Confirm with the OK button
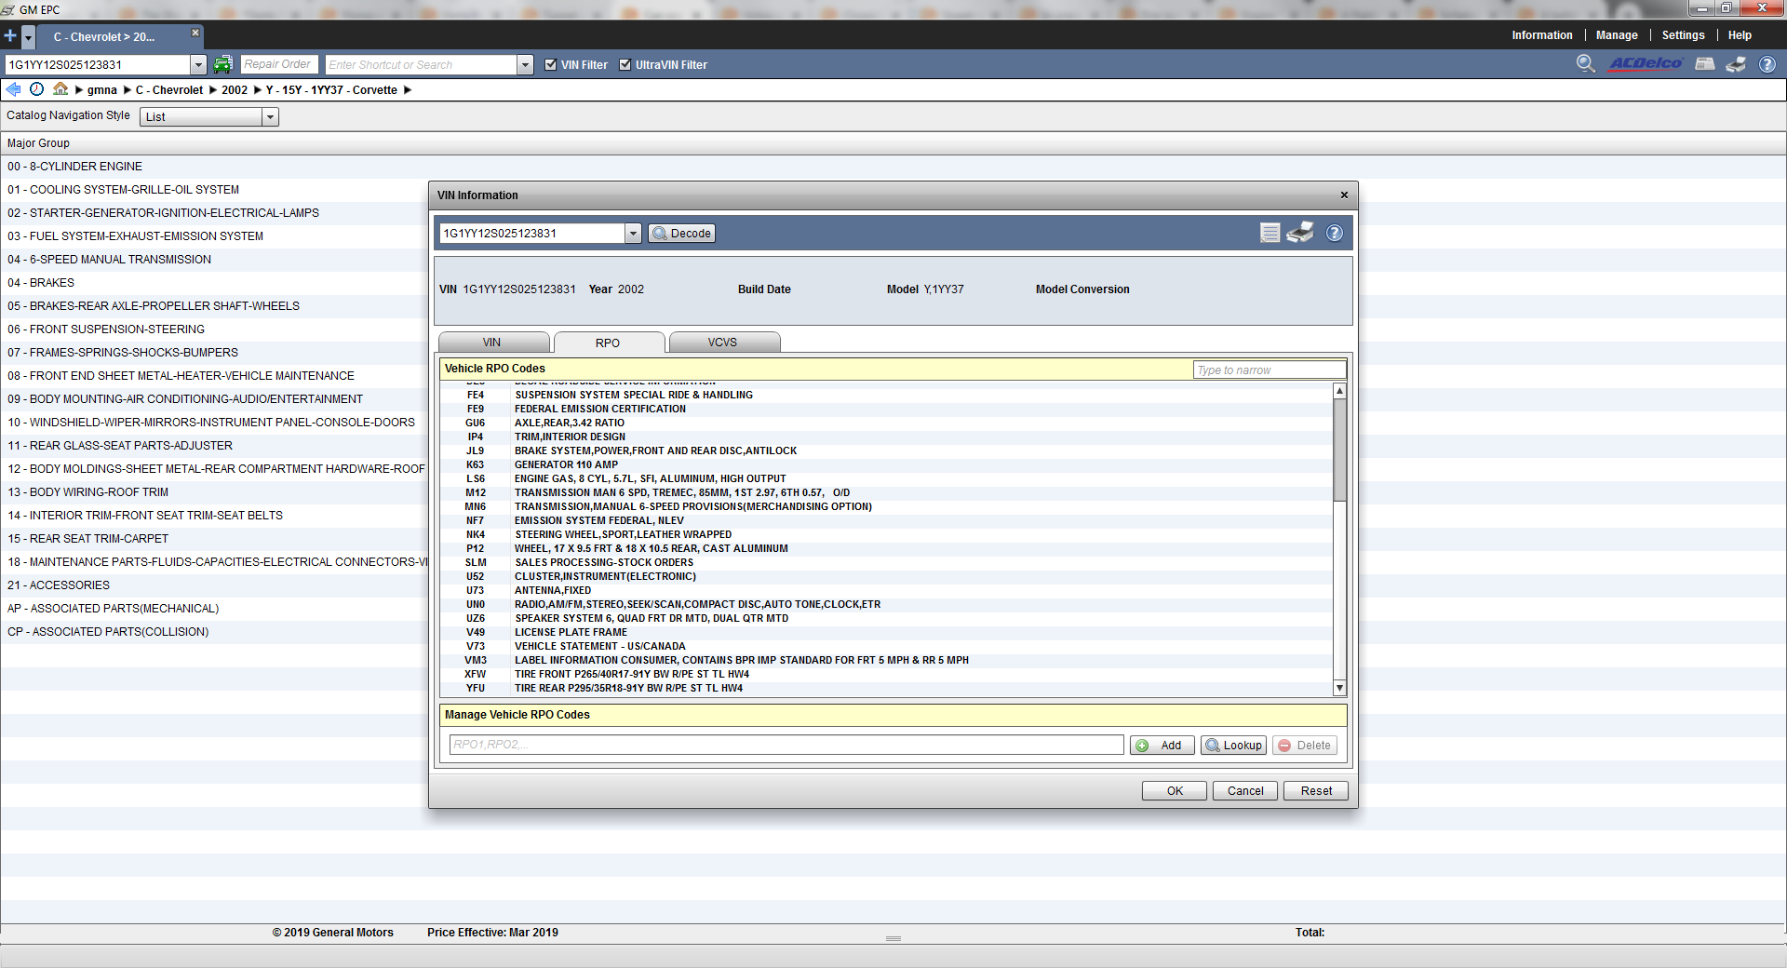 pyautogui.click(x=1175, y=790)
